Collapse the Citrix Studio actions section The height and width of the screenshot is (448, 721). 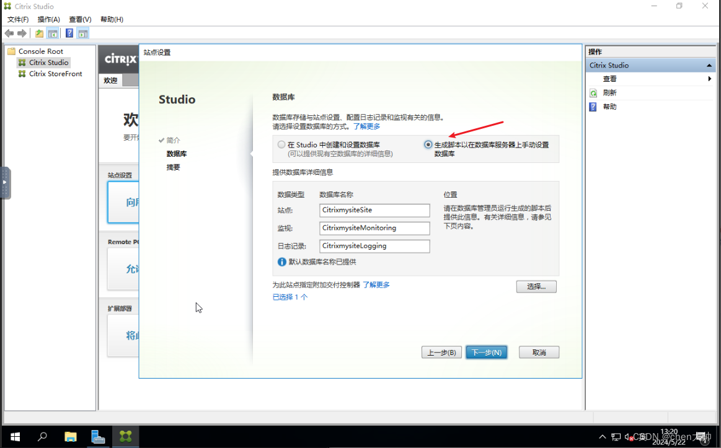coord(709,65)
